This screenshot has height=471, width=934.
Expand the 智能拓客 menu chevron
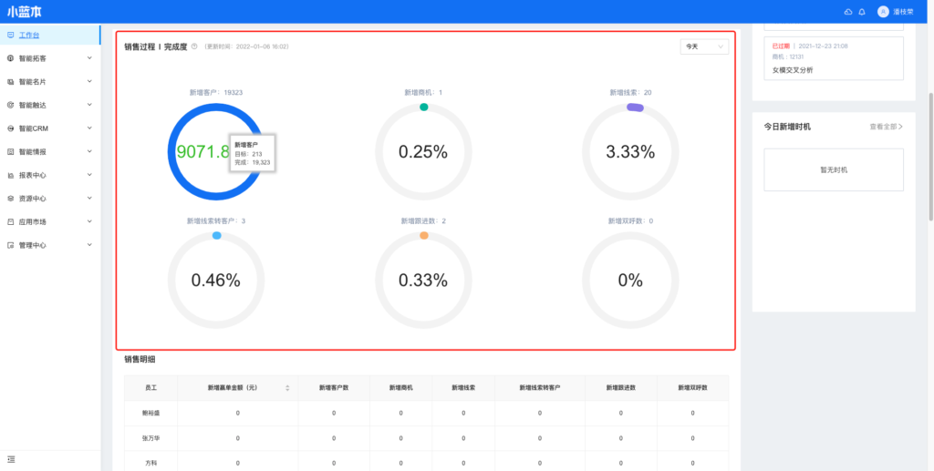click(x=89, y=58)
